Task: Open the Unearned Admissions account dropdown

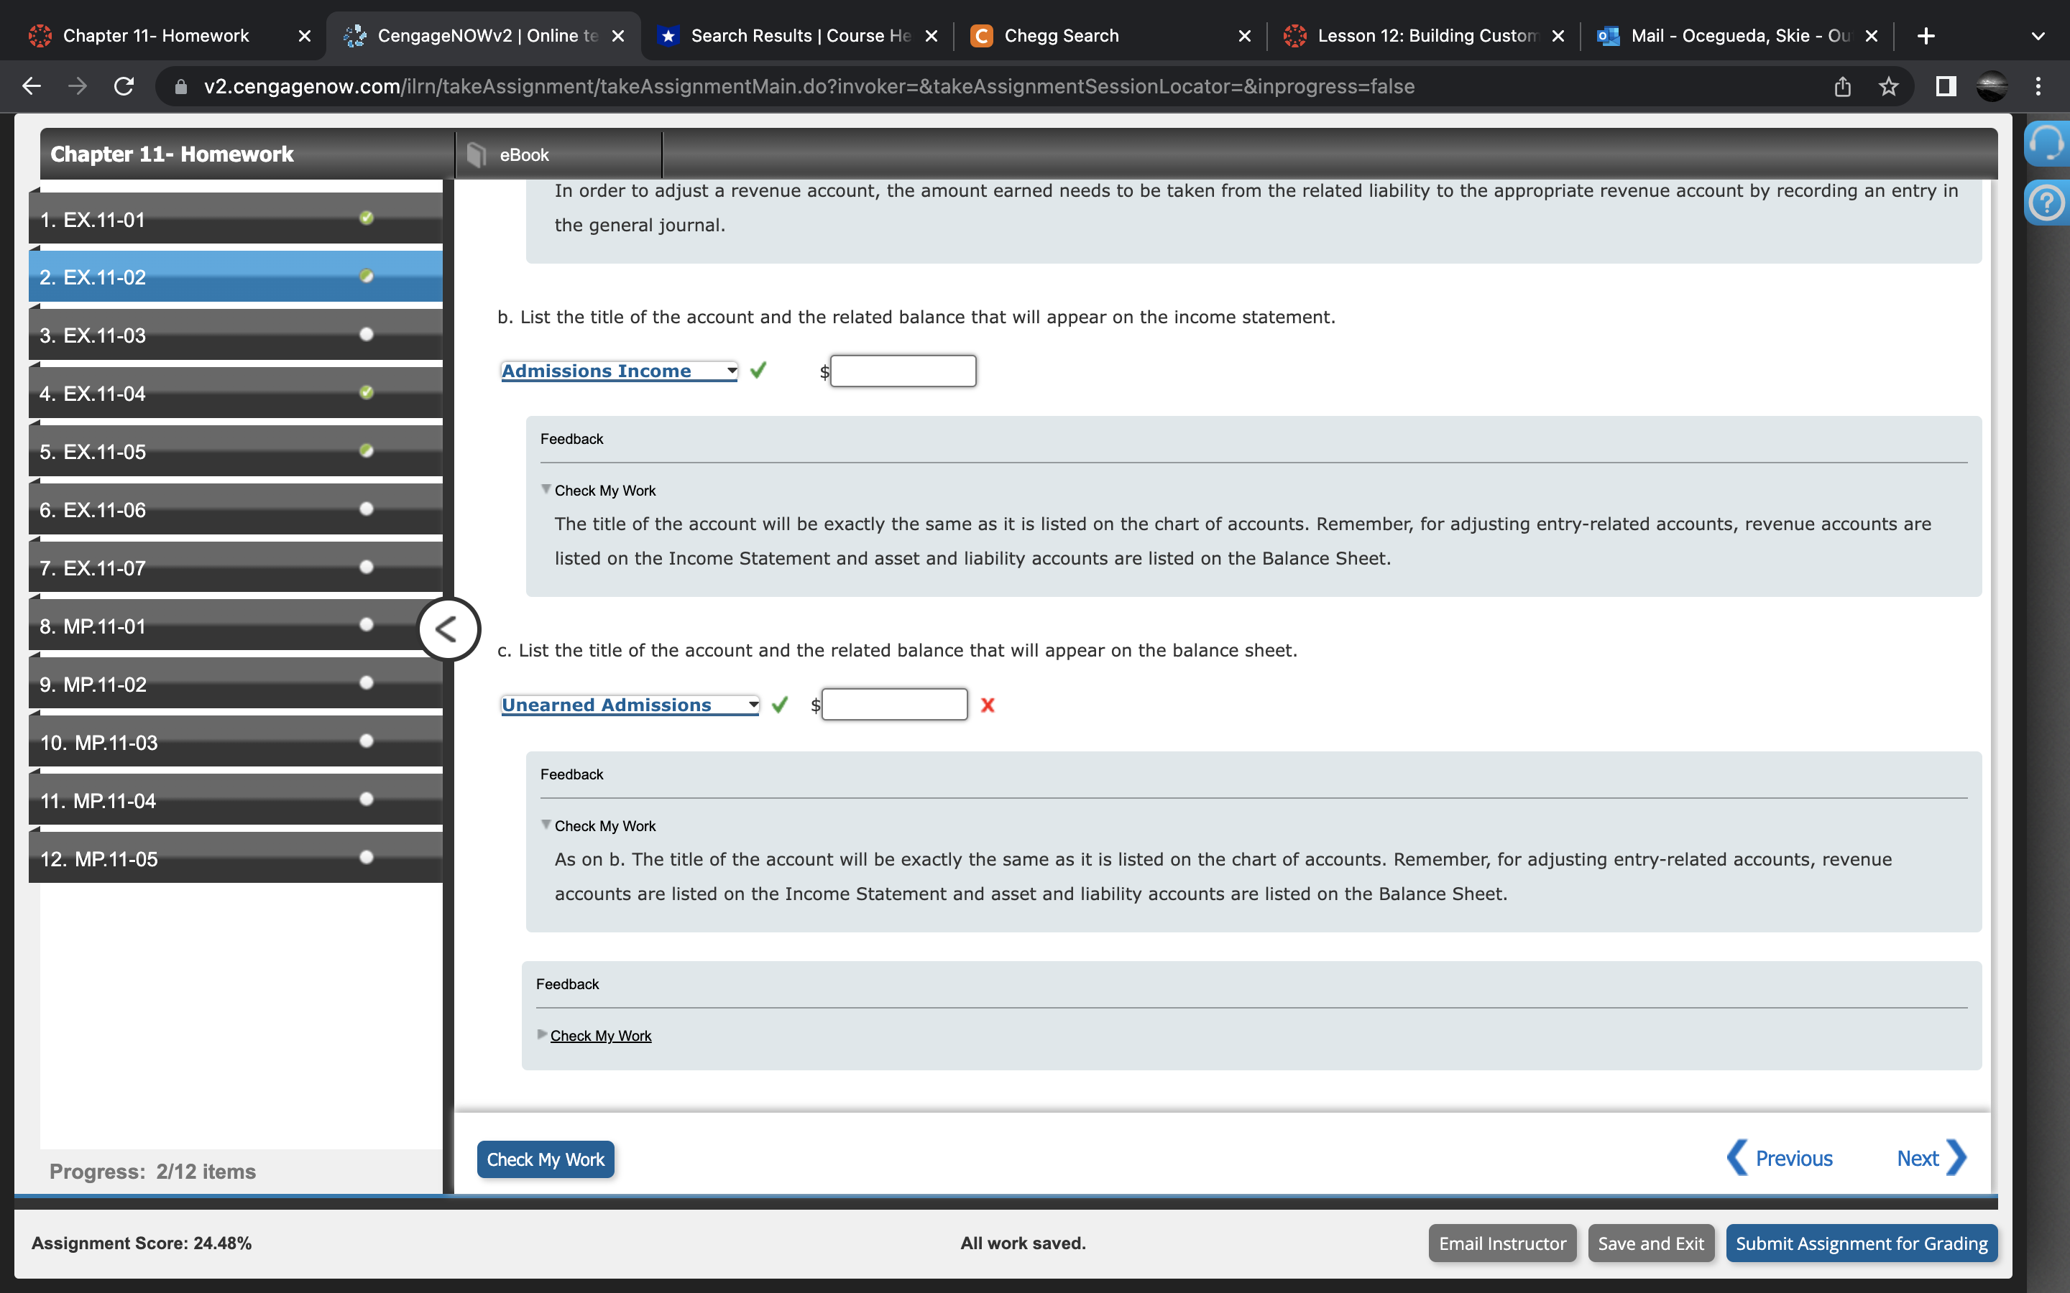Action: [x=630, y=705]
